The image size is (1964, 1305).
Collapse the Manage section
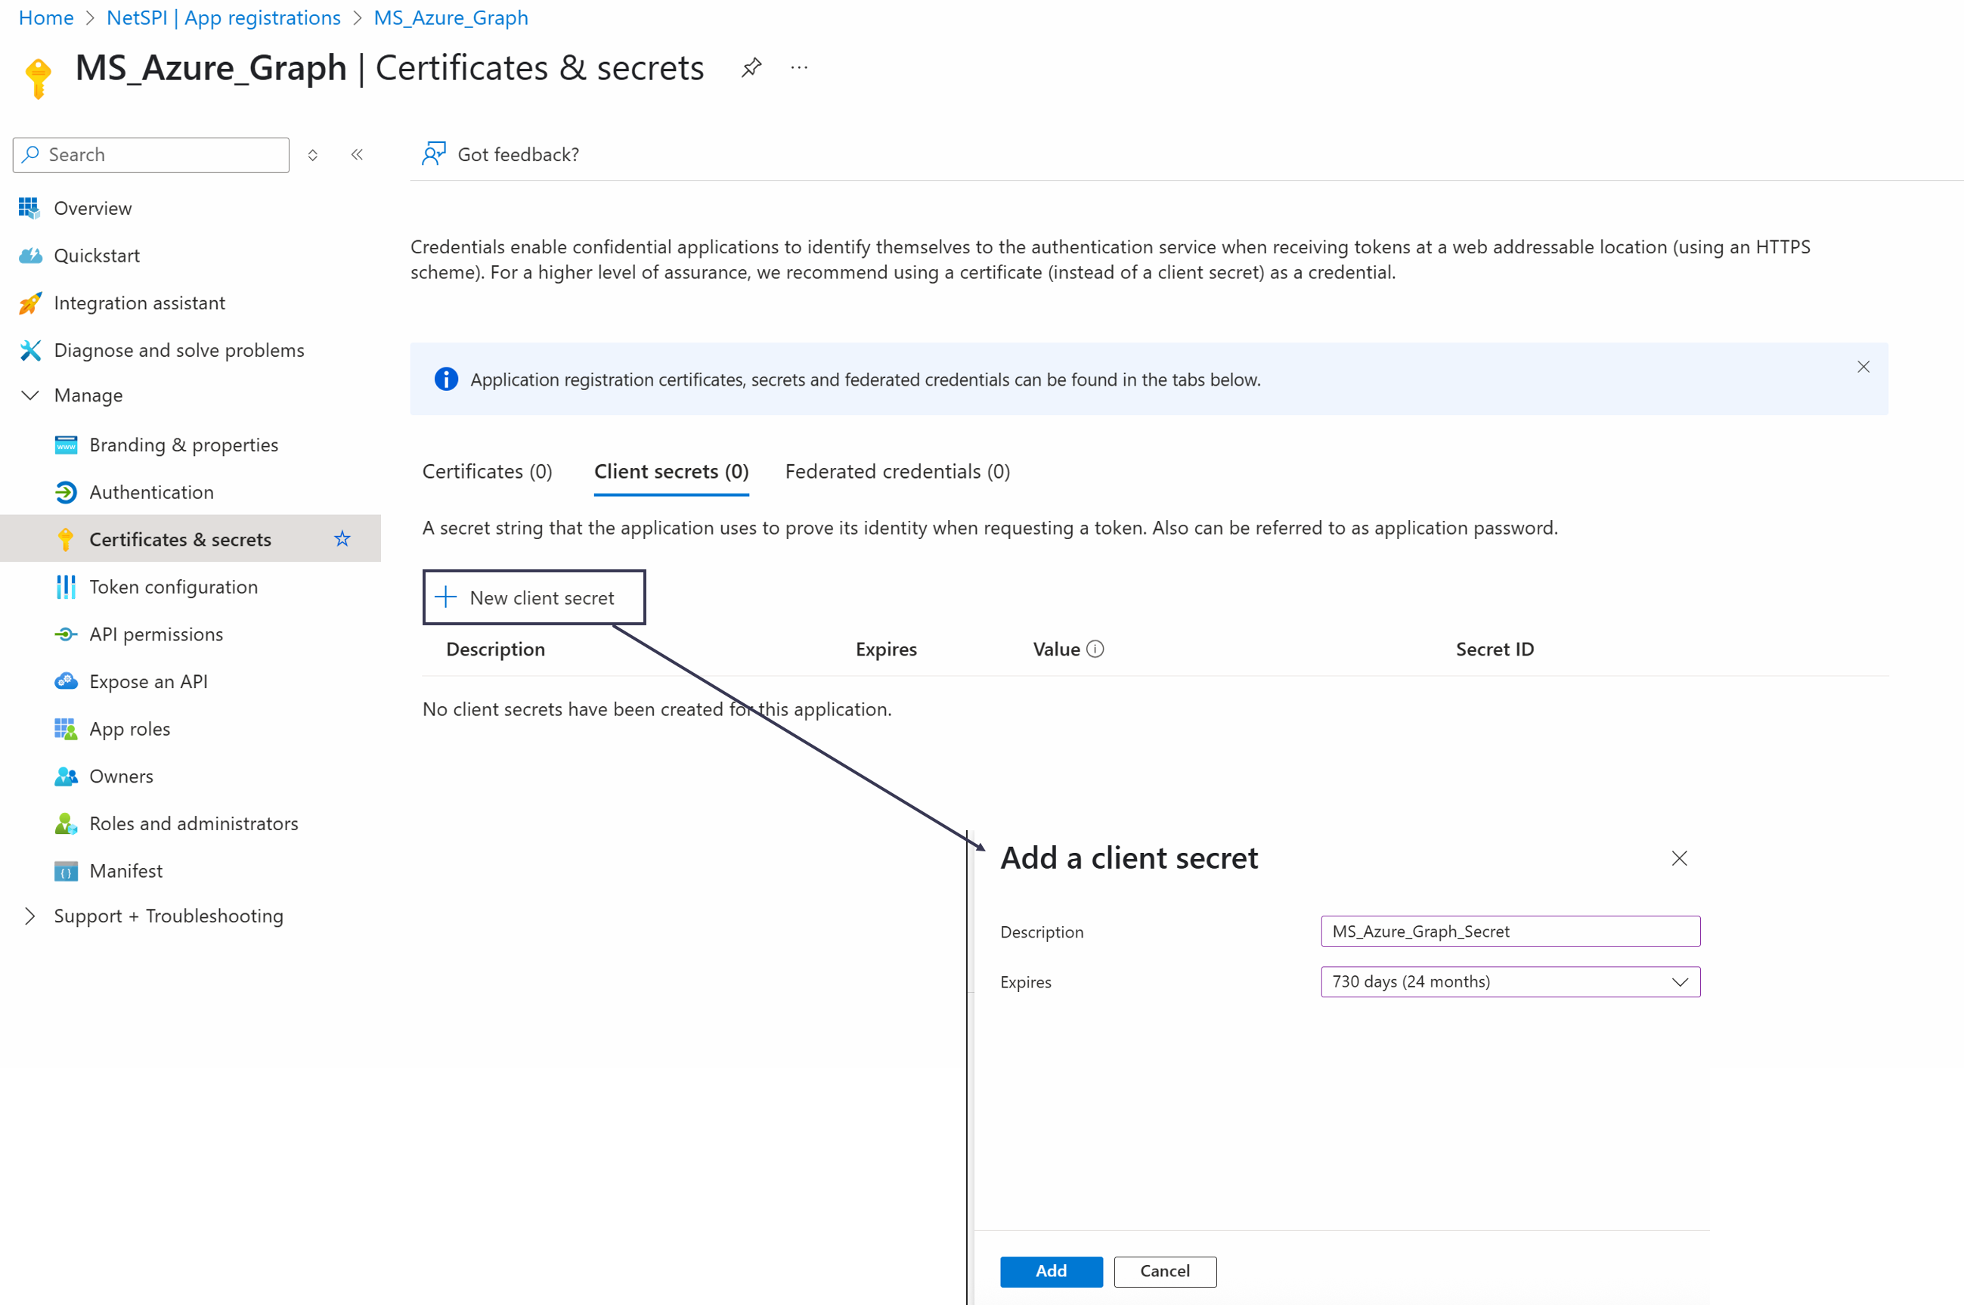[30, 395]
